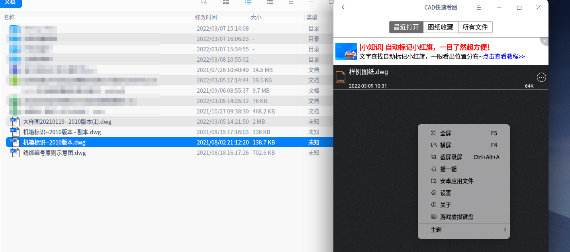Open 设置 menu label

click(x=446, y=193)
